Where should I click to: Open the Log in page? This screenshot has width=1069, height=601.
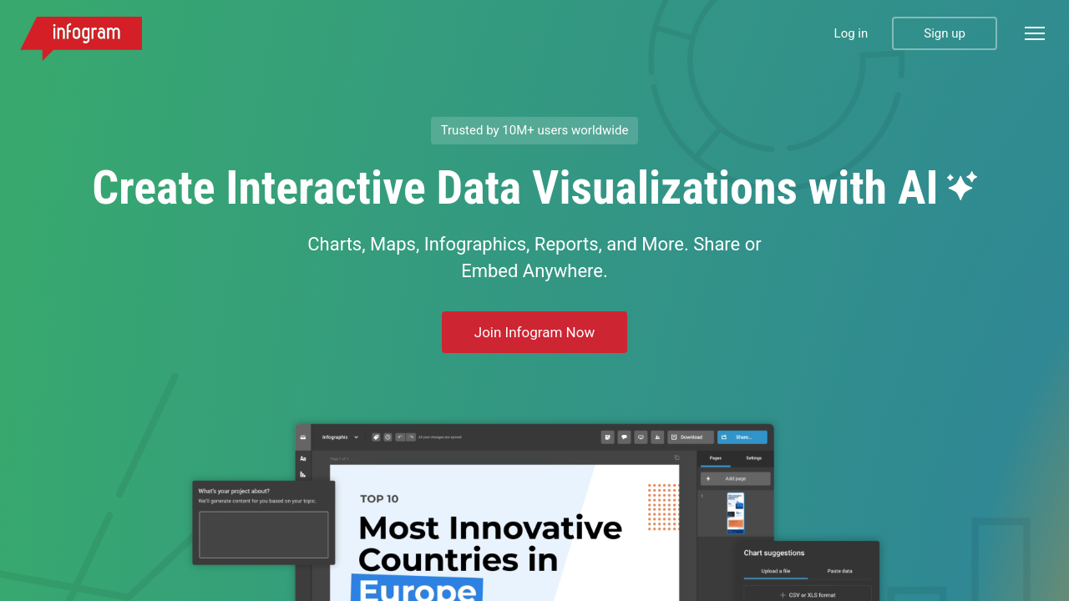[850, 33]
